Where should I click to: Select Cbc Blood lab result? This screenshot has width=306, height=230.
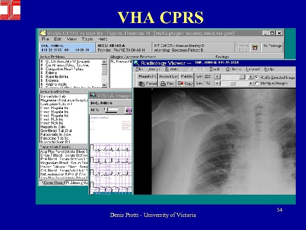64,170
